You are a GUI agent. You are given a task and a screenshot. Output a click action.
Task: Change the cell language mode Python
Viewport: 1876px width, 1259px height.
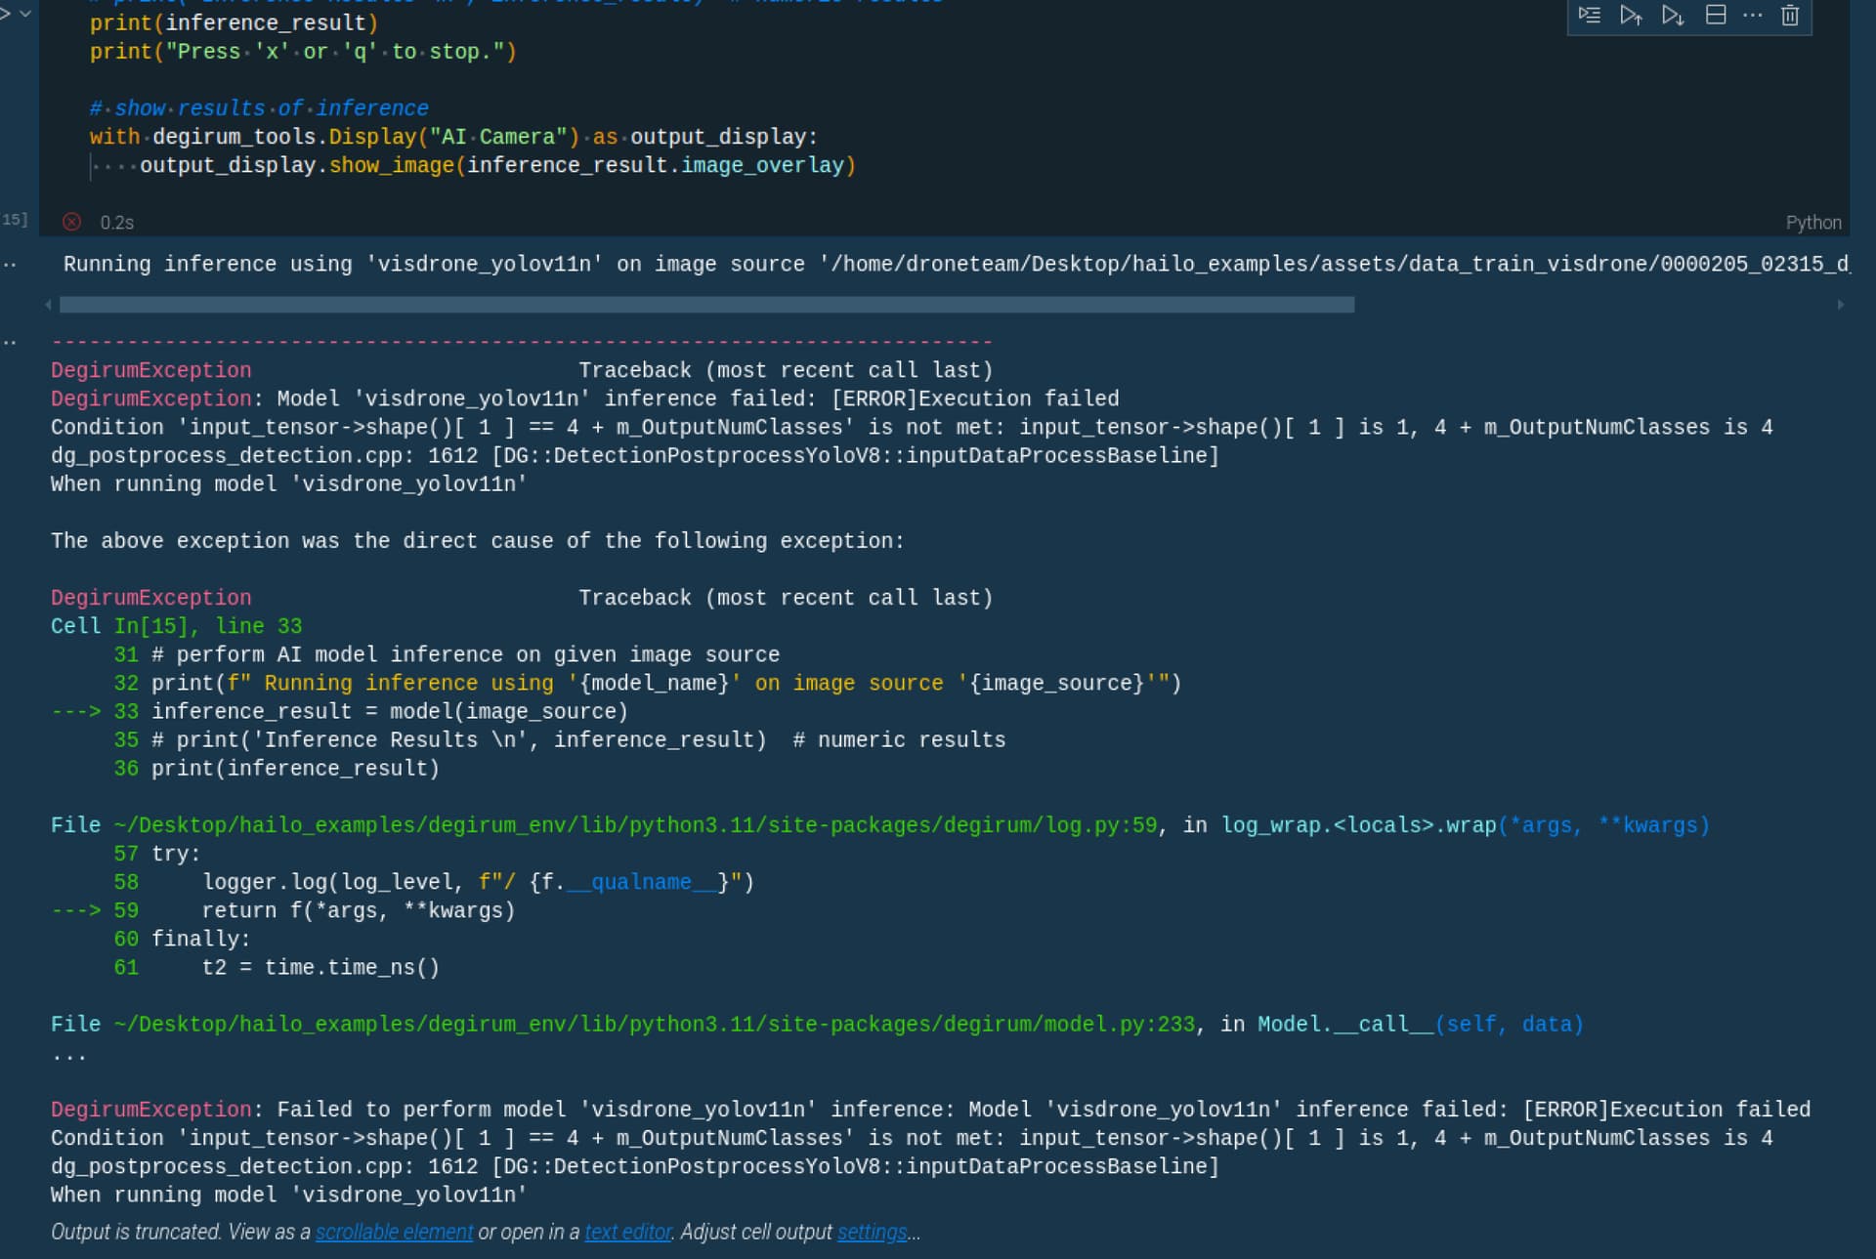click(1812, 223)
